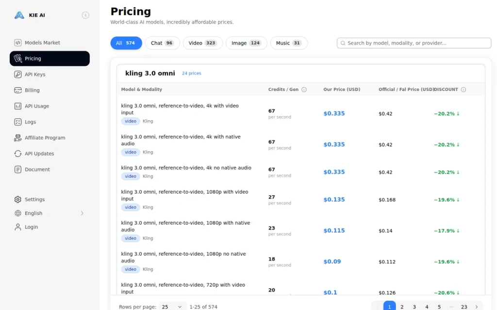Go to page 4

click(427, 307)
